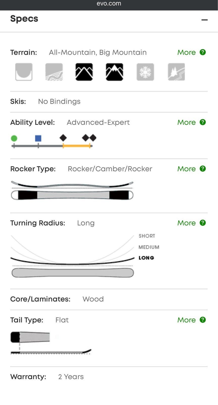Open More link beside Tail Type
218x405 pixels.
tap(186, 320)
